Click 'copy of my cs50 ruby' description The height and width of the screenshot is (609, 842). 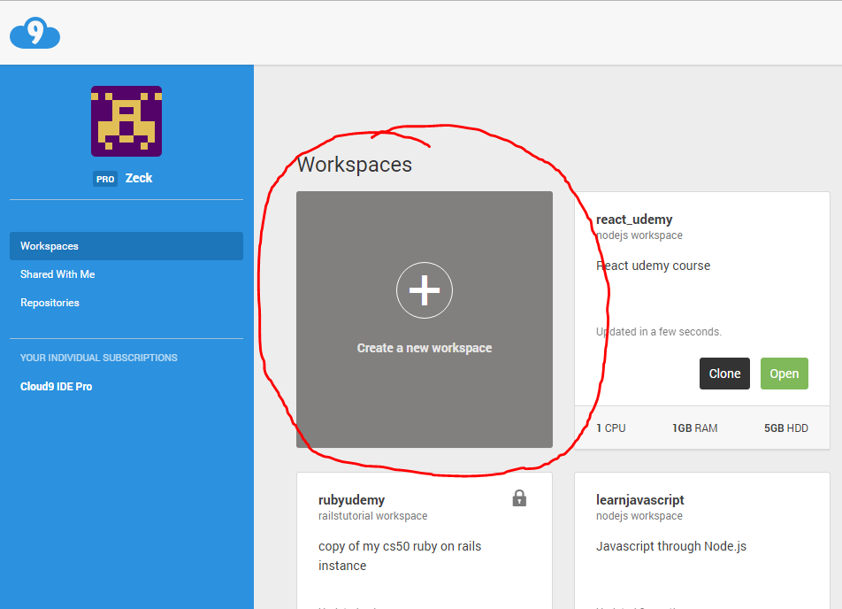(x=400, y=556)
